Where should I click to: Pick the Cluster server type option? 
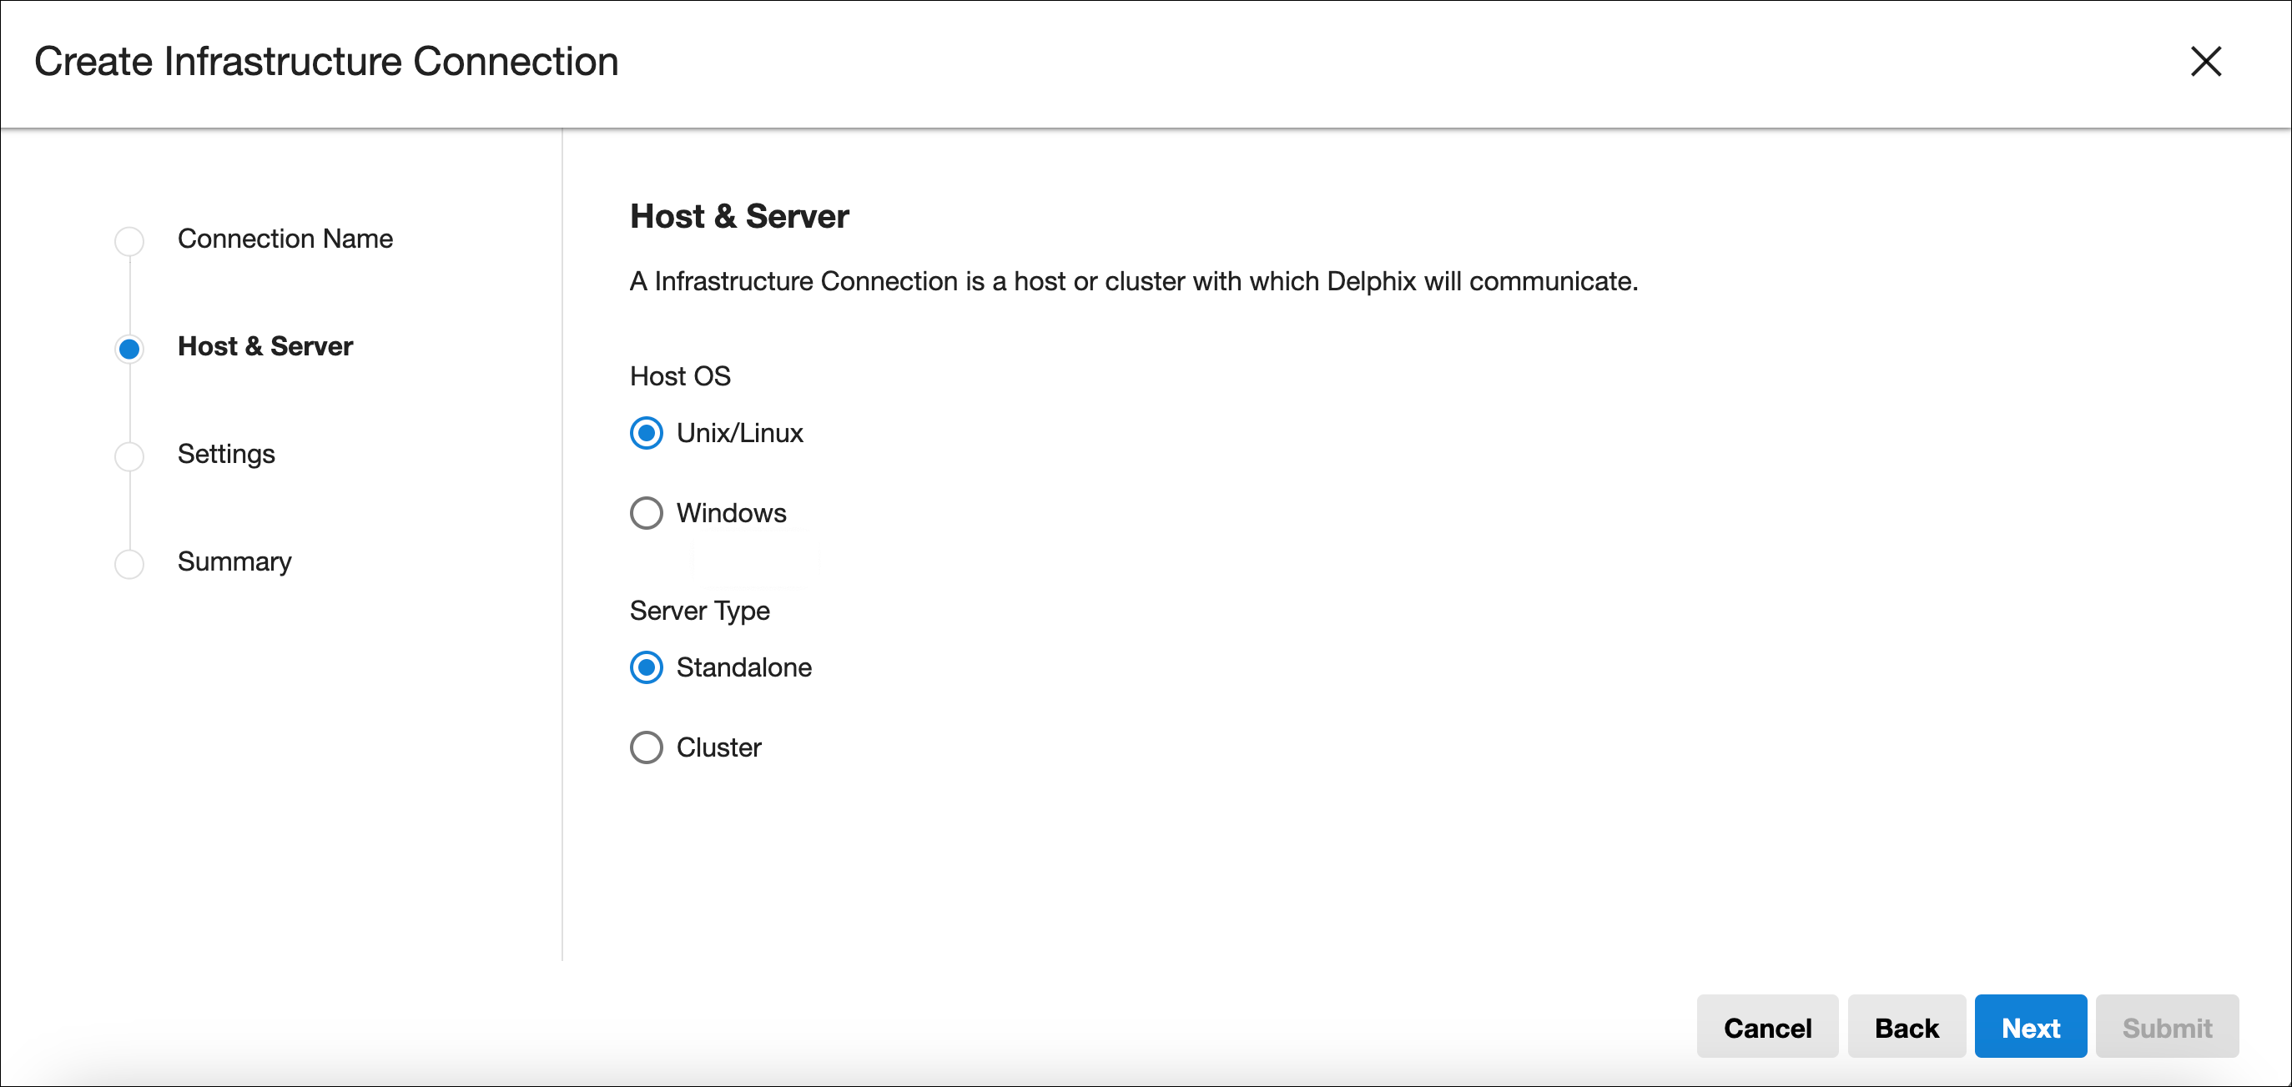pos(646,747)
